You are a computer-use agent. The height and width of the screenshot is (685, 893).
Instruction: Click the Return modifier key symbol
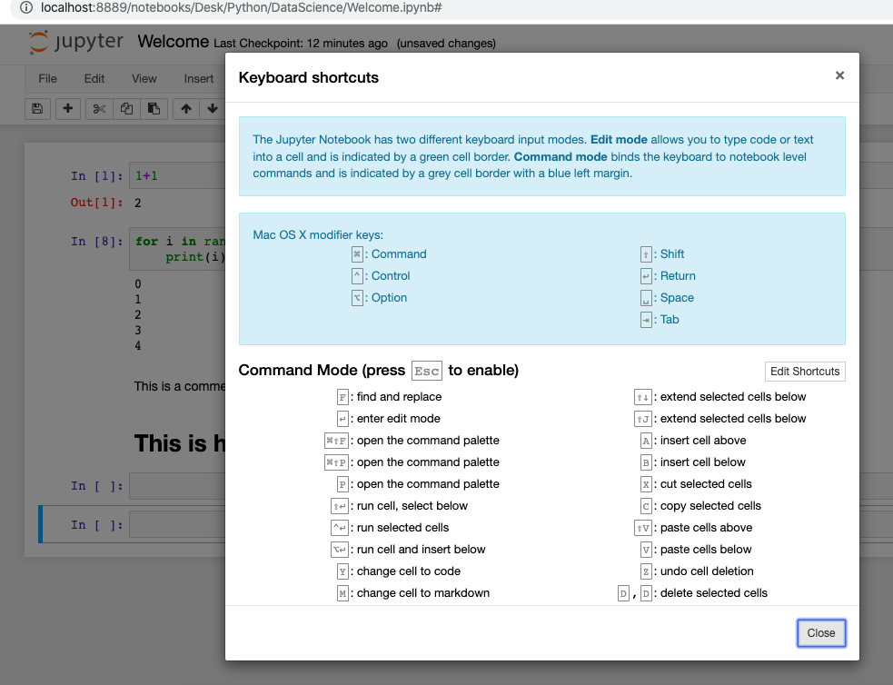tap(646, 276)
